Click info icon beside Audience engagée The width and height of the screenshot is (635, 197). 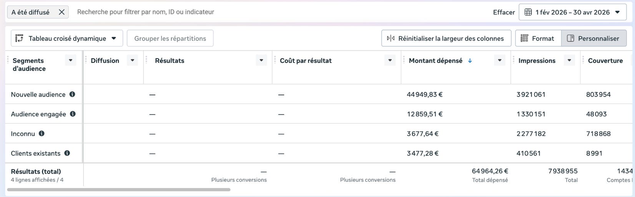[73, 114]
